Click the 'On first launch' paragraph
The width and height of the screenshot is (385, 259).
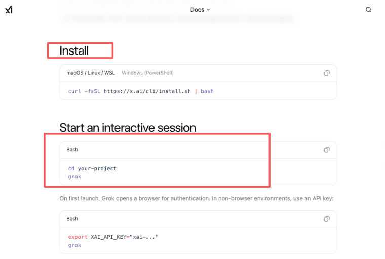click(197, 198)
